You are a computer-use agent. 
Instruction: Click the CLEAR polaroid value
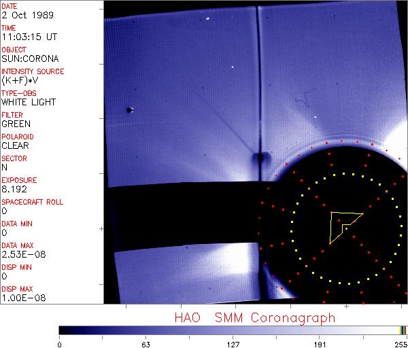coord(16,145)
